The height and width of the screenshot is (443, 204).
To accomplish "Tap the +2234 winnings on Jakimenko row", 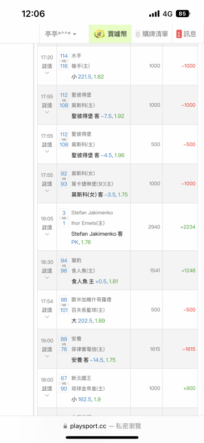I will pos(189,227).
